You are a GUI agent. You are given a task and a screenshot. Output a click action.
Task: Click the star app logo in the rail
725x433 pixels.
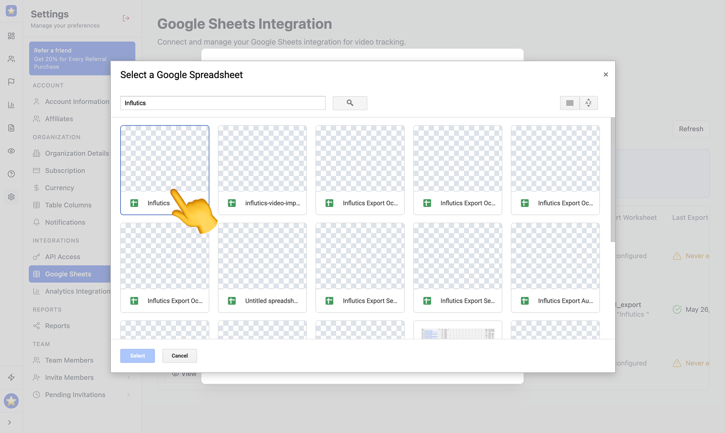[x=11, y=11]
